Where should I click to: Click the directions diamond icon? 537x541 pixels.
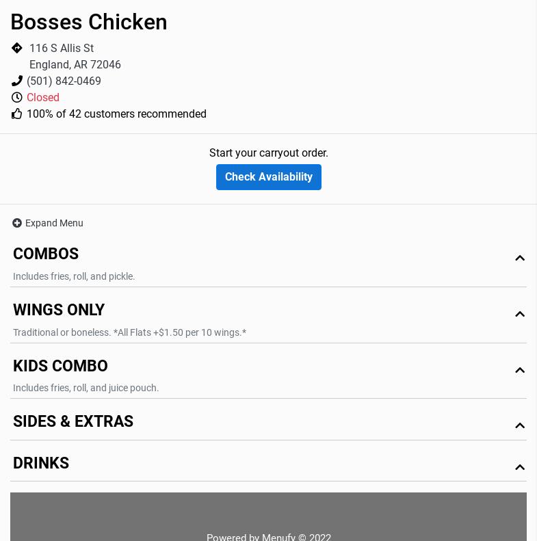click(17, 48)
